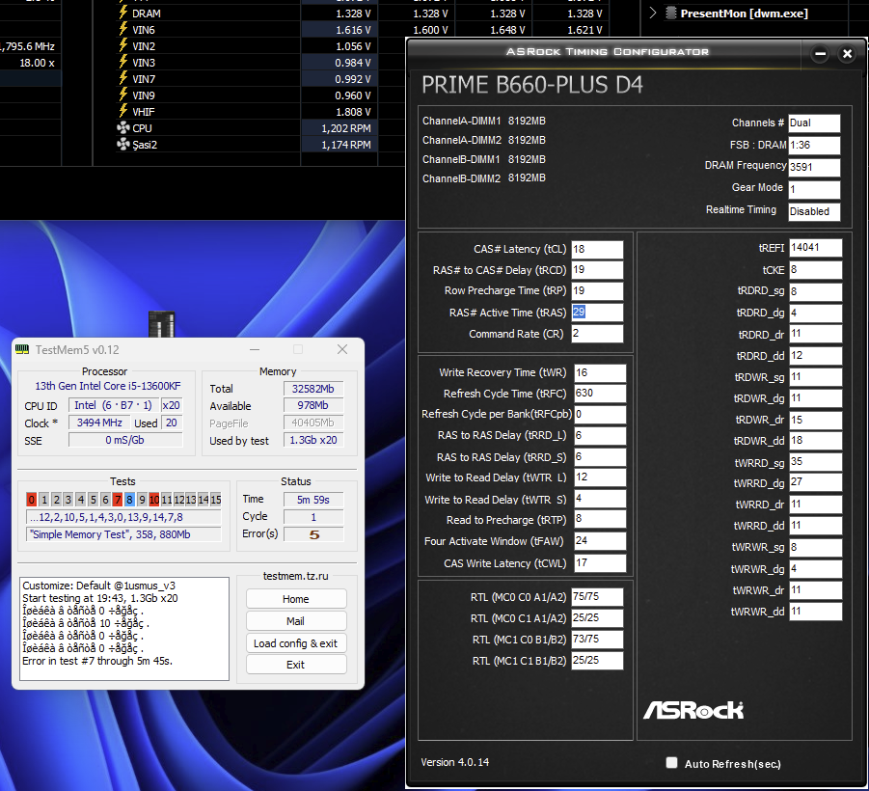The height and width of the screenshot is (791, 869).
Task: Click the desktop icon above the TestMem5 window
Action: pos(162,324)
